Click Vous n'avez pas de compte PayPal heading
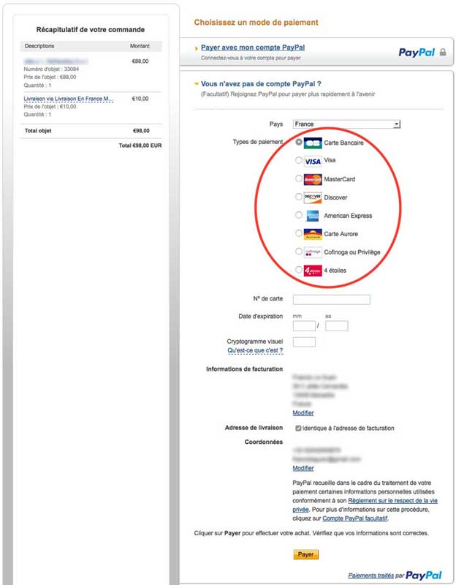The image size is (456, 585). pyautogui.click(x=261, y=84)
